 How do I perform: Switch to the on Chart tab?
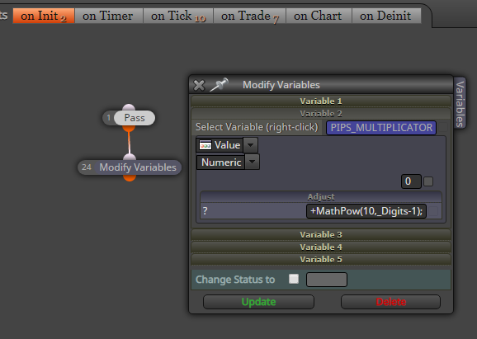[319, 16]
